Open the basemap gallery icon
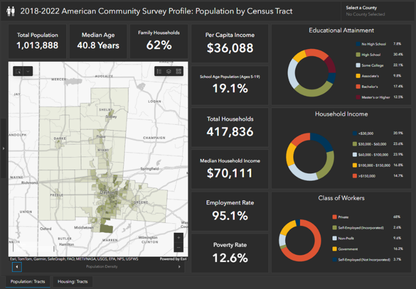This screenshot has width=416, height=289. [x=179, y=72]
